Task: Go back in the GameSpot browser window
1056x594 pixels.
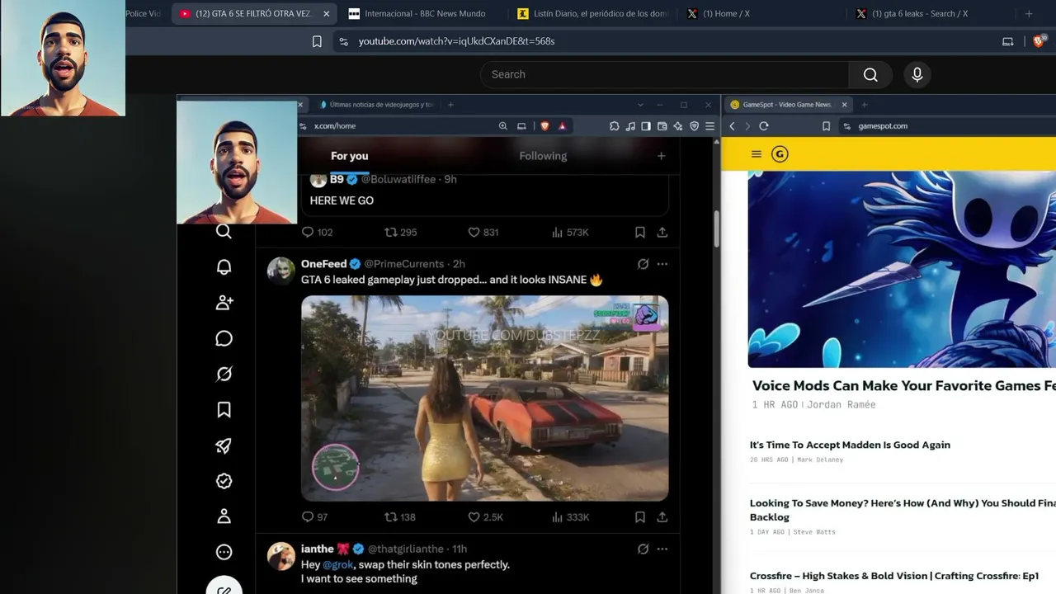Action: pos(732,126)
